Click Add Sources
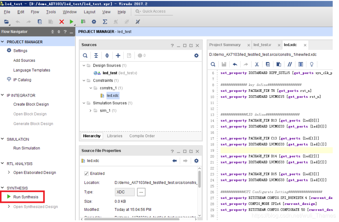Image resolution: width=339 pixels, height=222 pixels. [x=24, y=60]
